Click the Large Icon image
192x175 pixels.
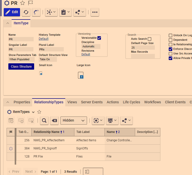pos(81,75)
